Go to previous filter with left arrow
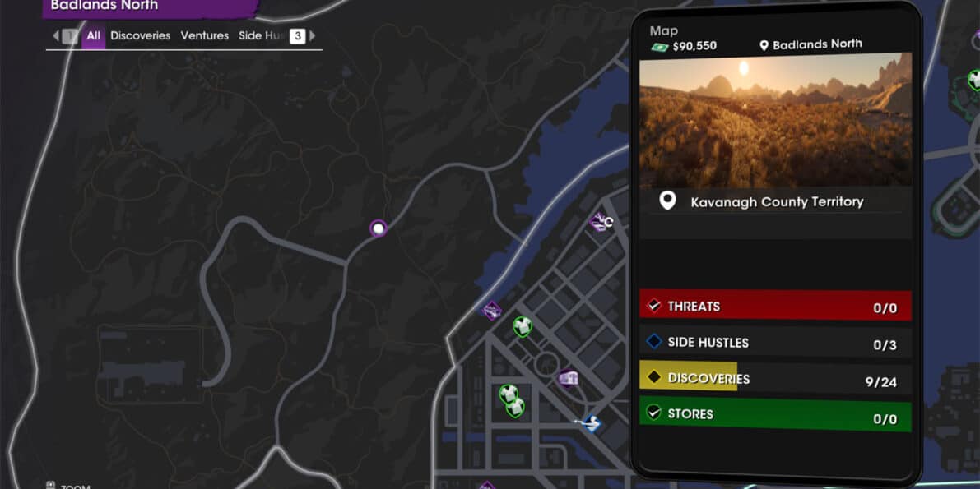 click(56, 36)
